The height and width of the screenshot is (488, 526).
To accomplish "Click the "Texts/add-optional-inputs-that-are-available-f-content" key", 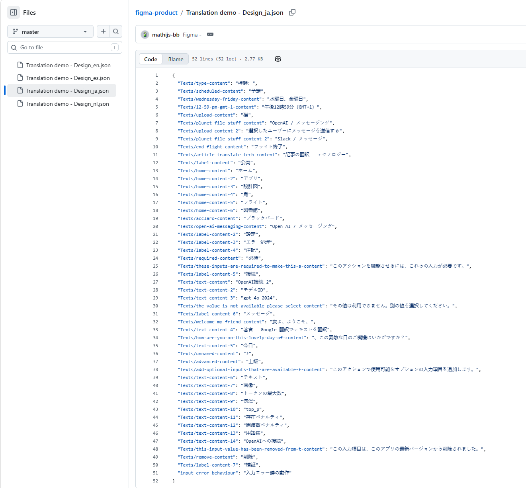I will 252,369.
